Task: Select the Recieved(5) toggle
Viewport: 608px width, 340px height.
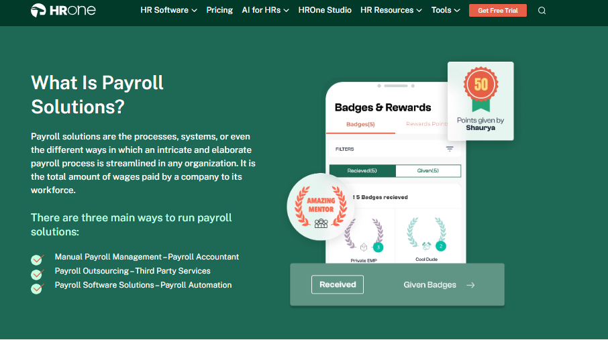Action: coord(362,170)
